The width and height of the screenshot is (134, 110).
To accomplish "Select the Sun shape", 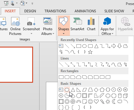I will 108,101.
